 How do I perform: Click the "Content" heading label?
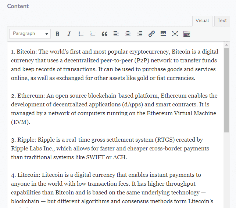point(18,6)
